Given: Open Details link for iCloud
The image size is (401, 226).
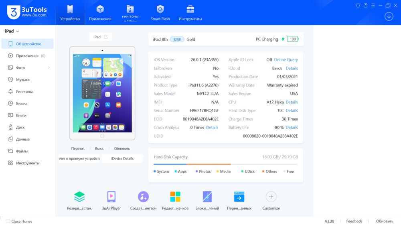Looking at the screenshot, I should [x=292, y=68].
